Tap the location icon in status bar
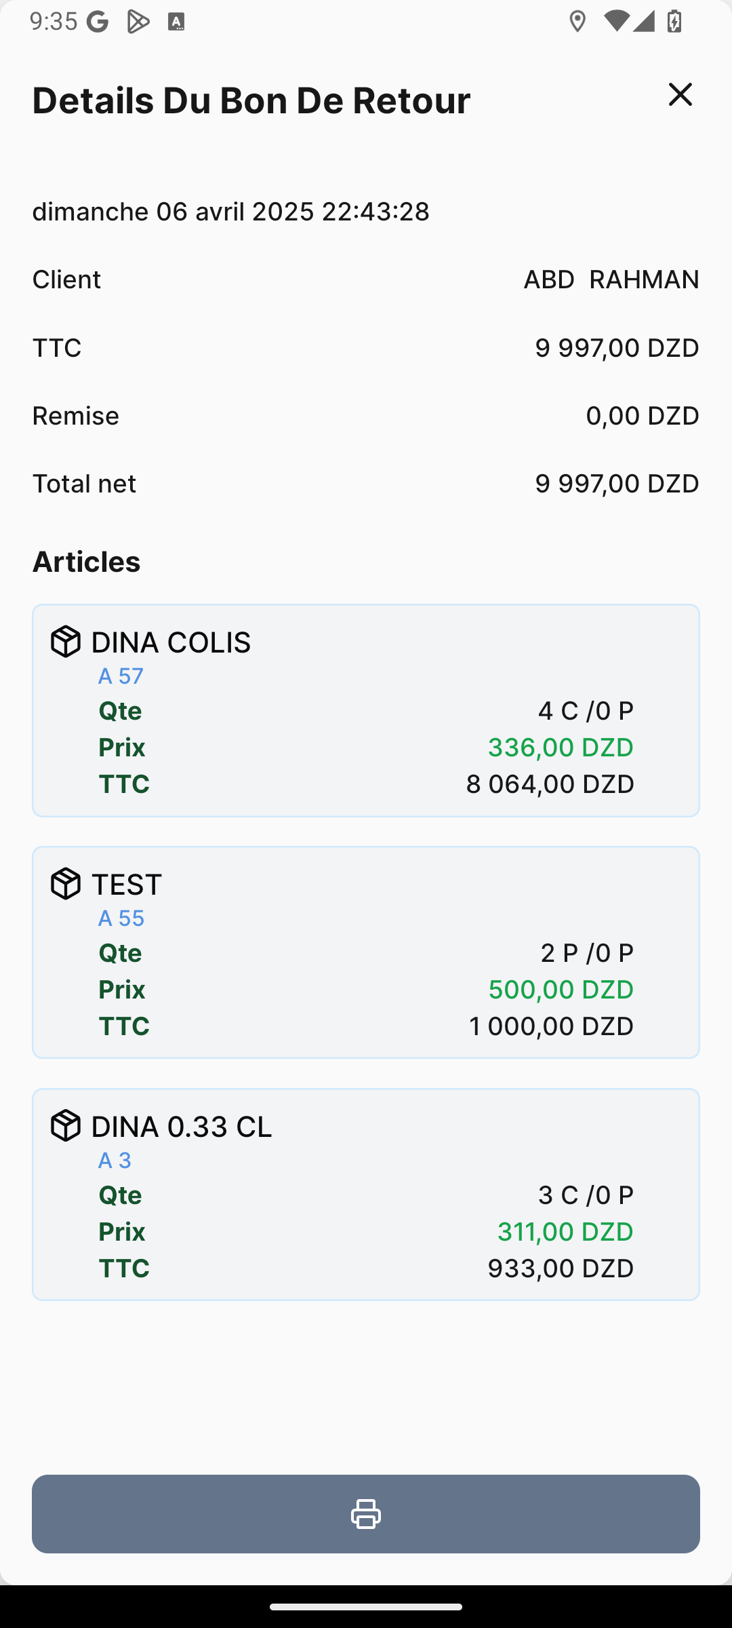 tap(577, 22)
